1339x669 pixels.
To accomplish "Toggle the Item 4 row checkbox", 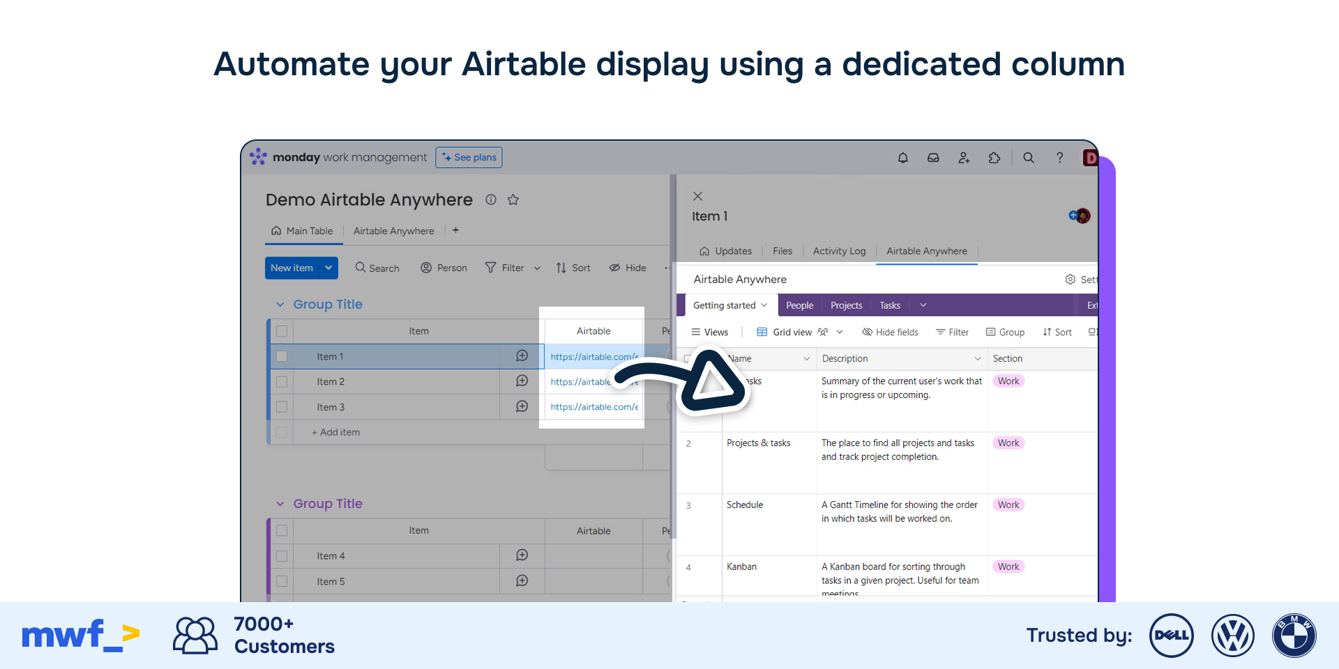I will tap(282, 556).
